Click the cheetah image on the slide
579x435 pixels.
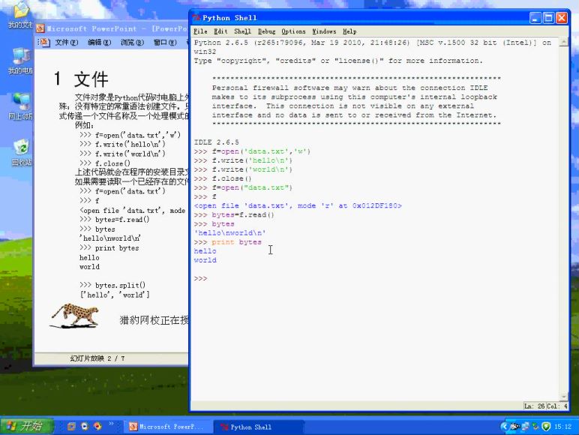point(75,316)
